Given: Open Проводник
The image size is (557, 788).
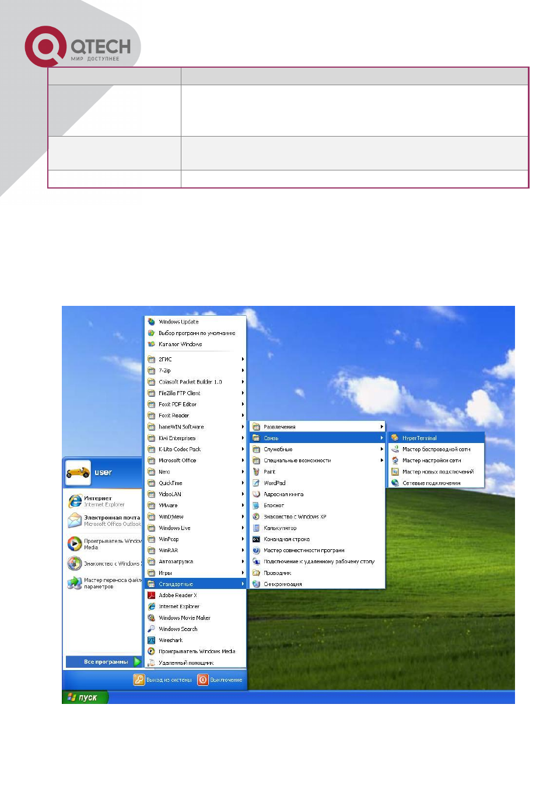Looking at the screenshot, I should (317, 573).
